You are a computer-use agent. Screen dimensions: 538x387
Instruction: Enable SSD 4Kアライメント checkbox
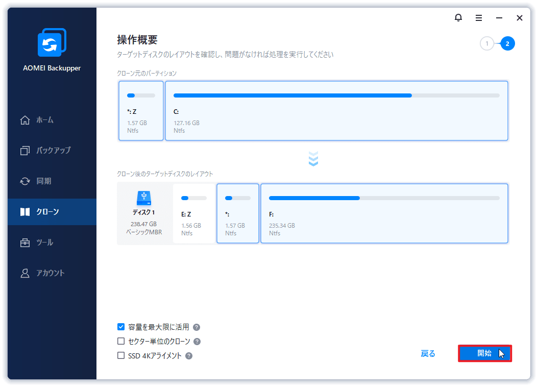120,356
